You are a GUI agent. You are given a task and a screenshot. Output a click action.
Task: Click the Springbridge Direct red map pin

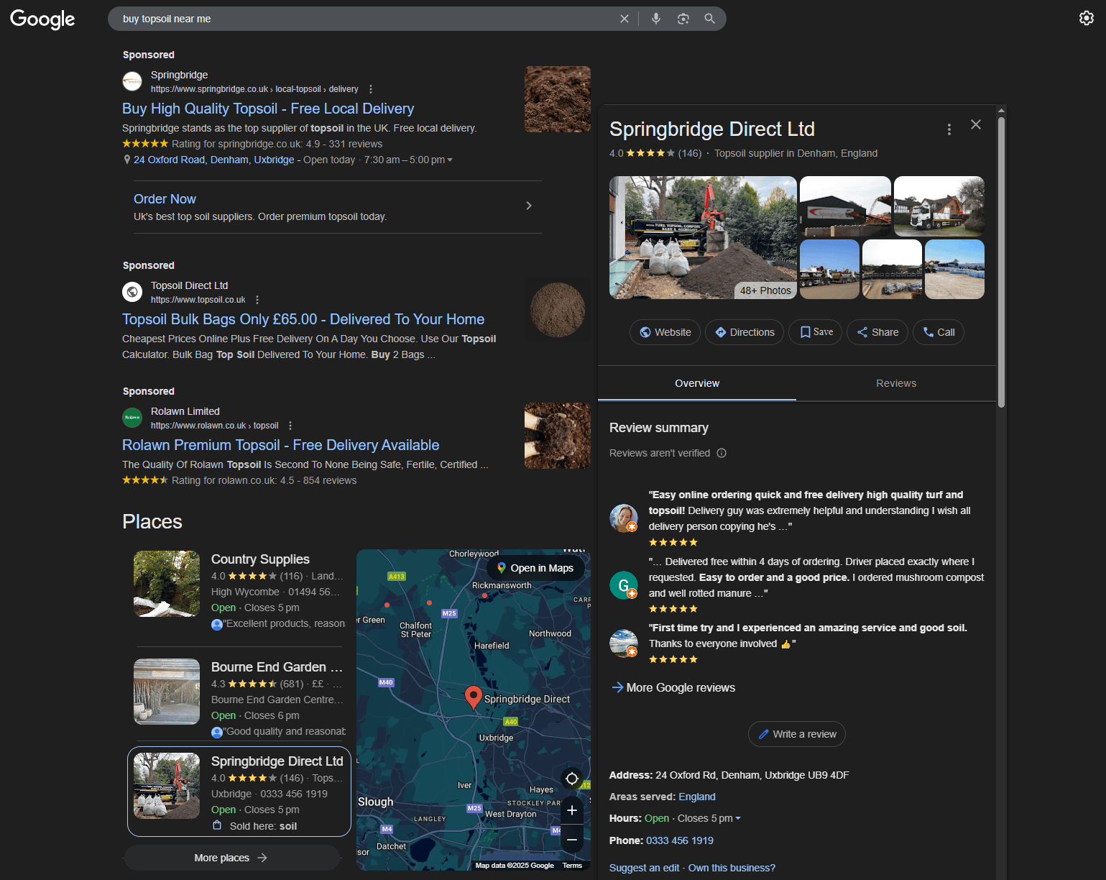tap(473, 697)
